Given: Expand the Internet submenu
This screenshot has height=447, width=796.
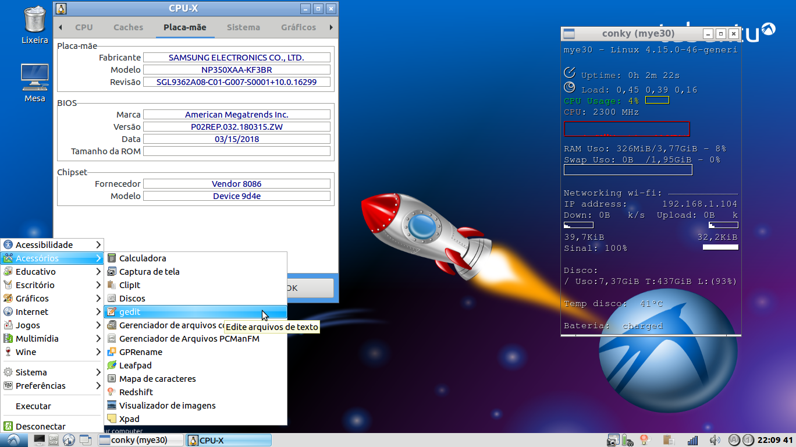Looking at the screenshot, I should pos(52,312).
